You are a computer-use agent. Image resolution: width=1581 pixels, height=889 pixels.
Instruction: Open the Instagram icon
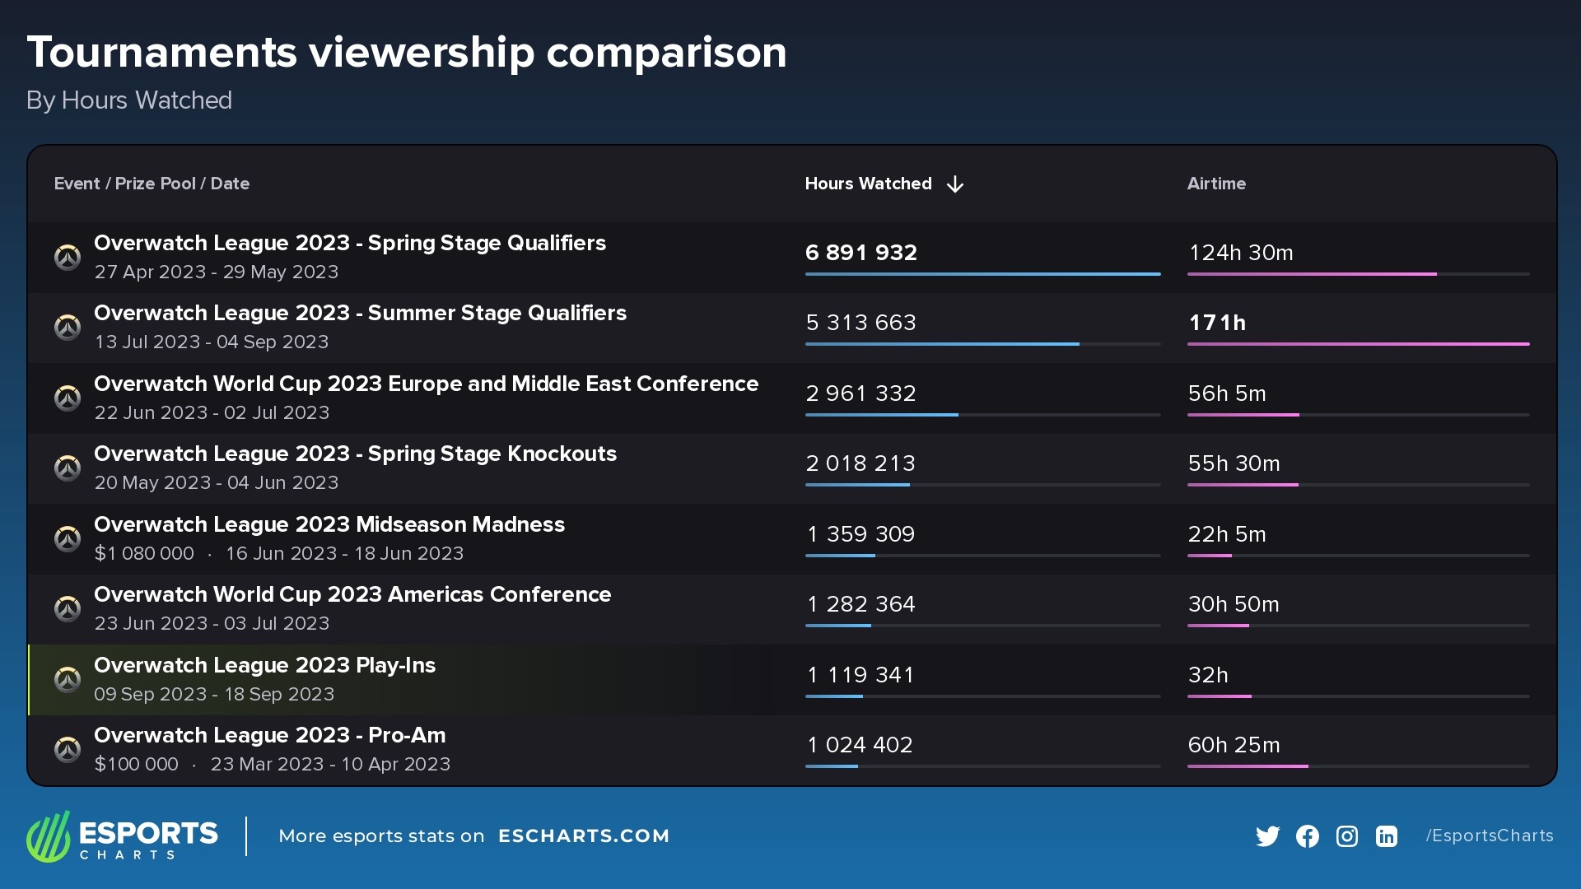[1347, 836]
